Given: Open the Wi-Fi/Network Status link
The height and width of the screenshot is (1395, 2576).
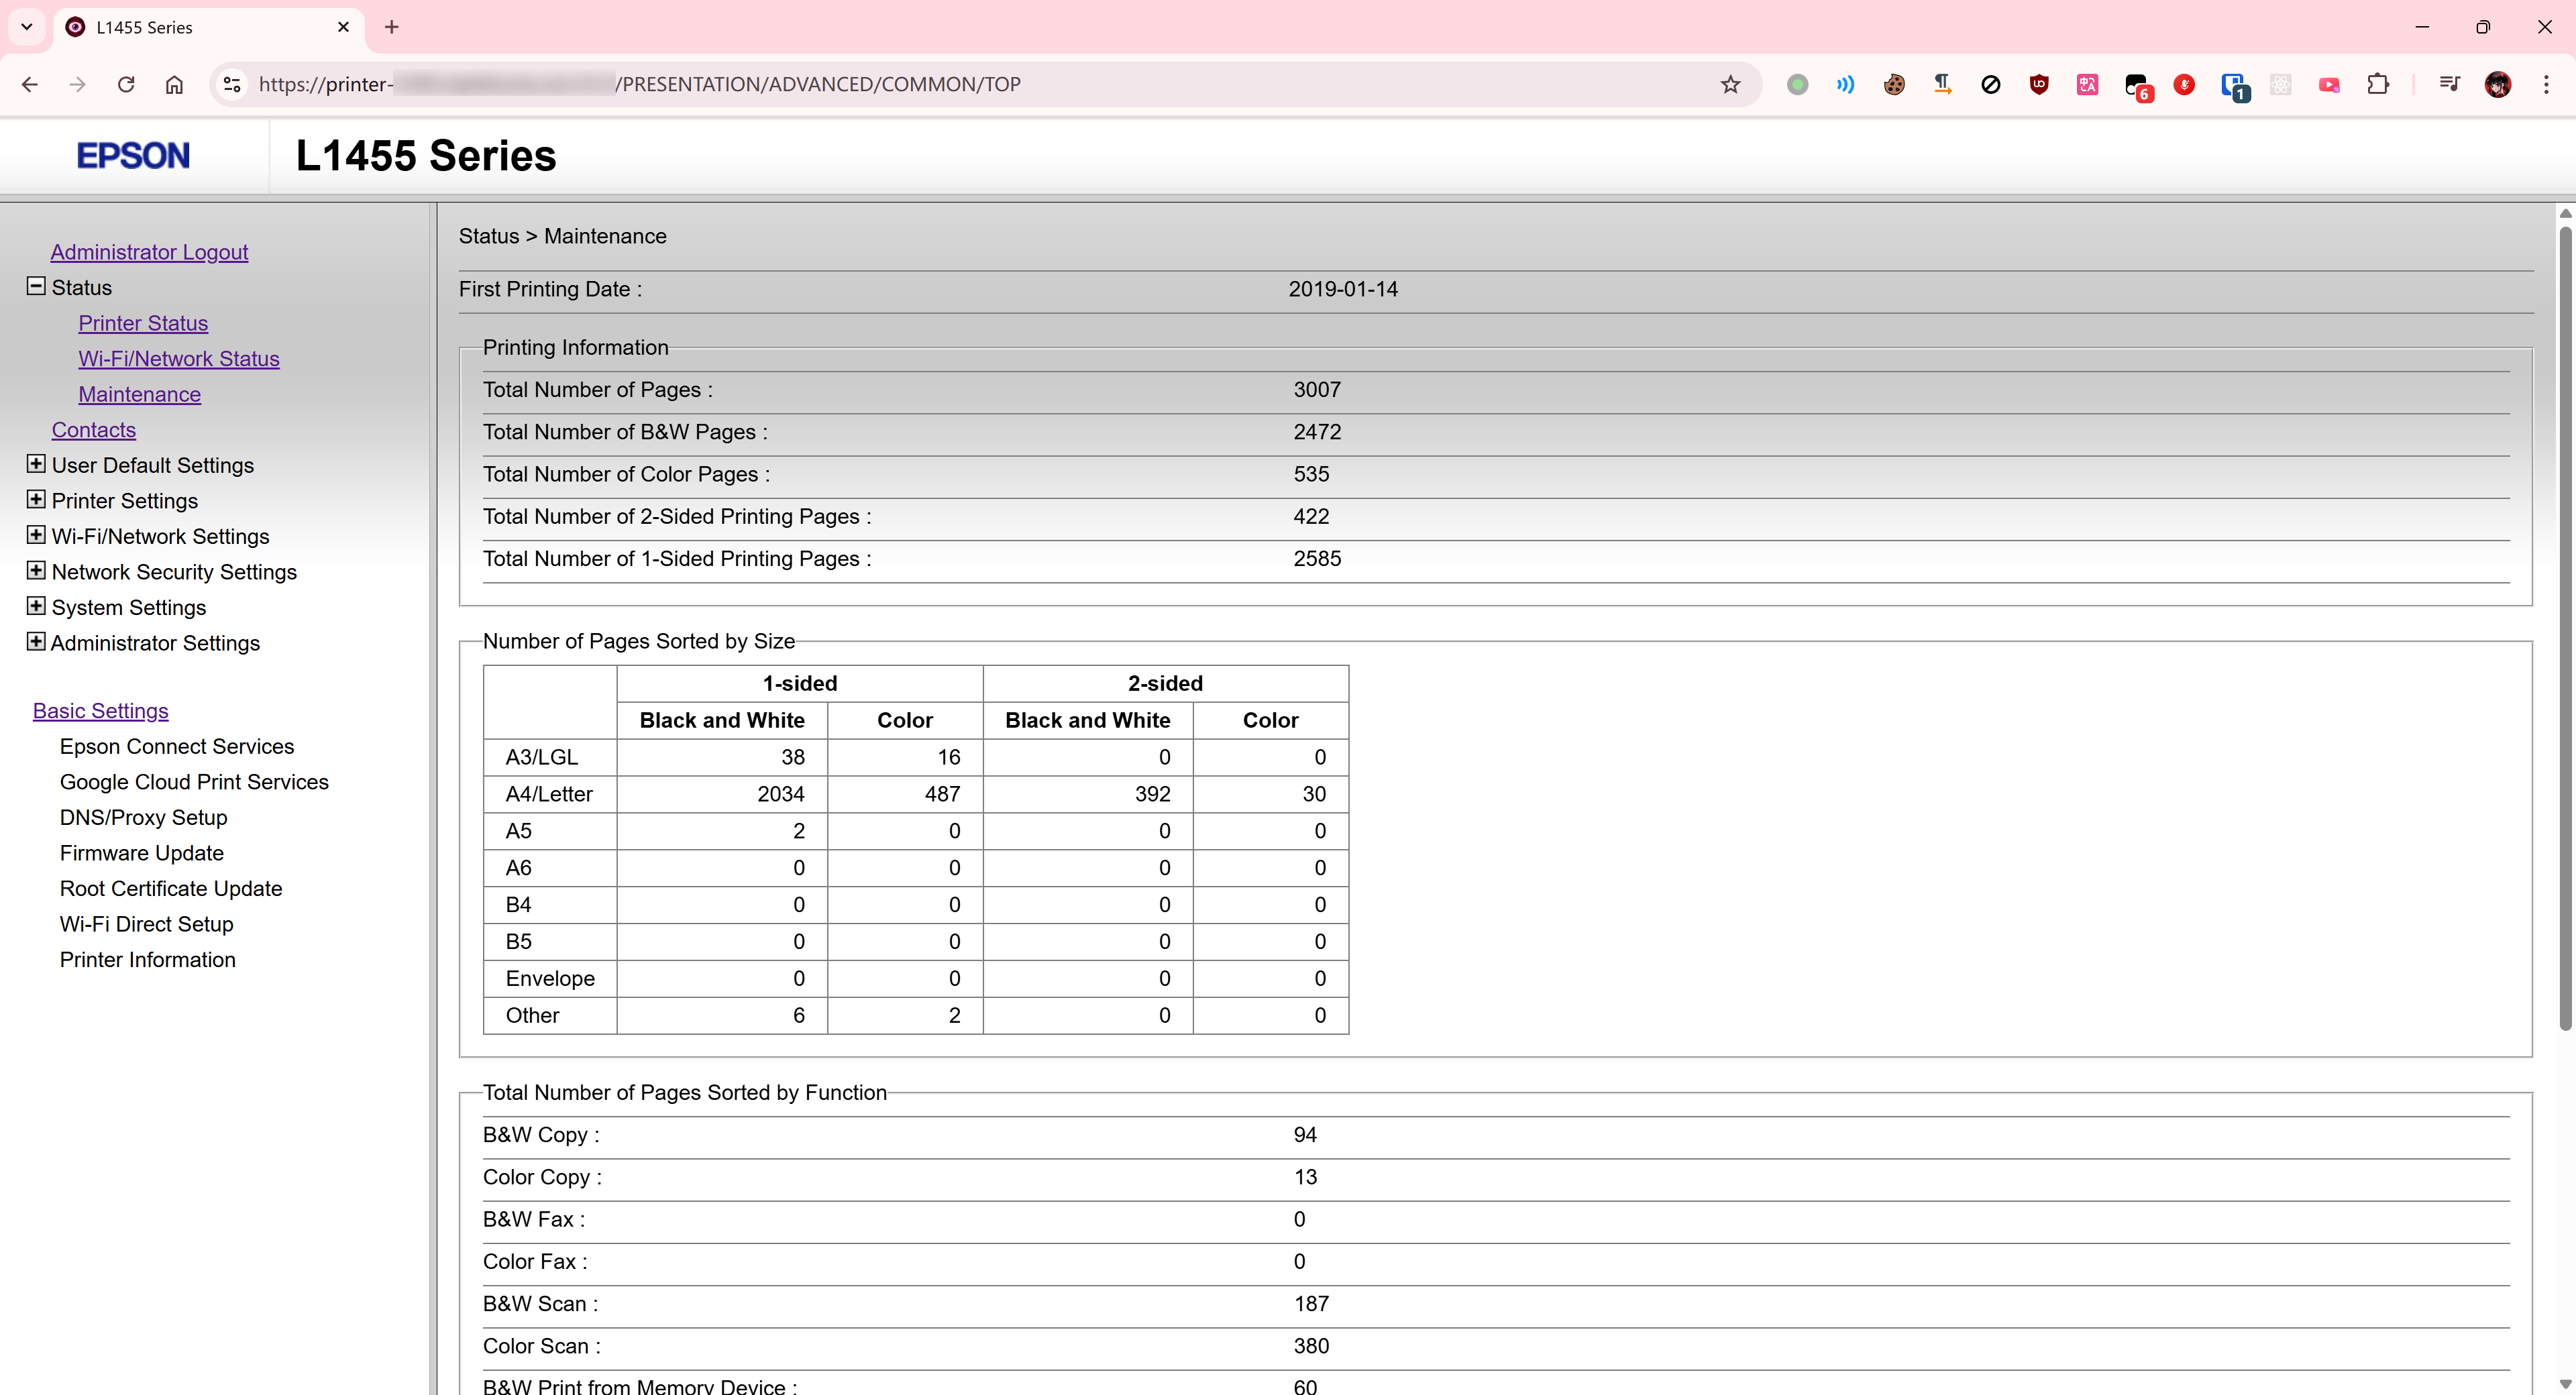Looking at the screenshot, I should click(x=179, y=358).
